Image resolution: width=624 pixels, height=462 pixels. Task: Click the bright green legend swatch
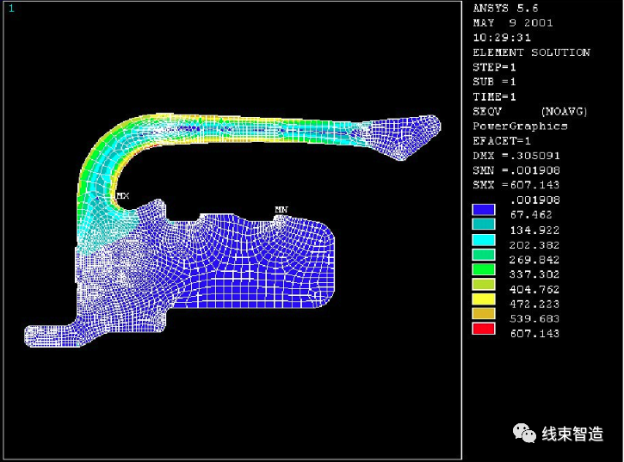tap(484, 269)
